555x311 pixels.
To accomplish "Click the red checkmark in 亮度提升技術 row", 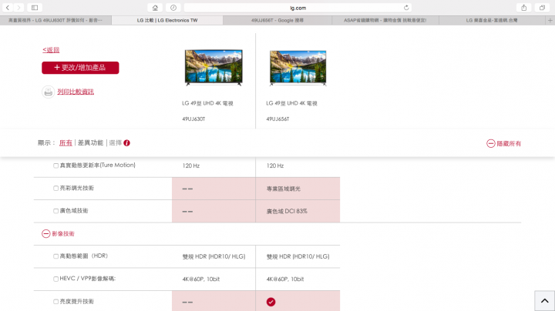I will 271,302.
